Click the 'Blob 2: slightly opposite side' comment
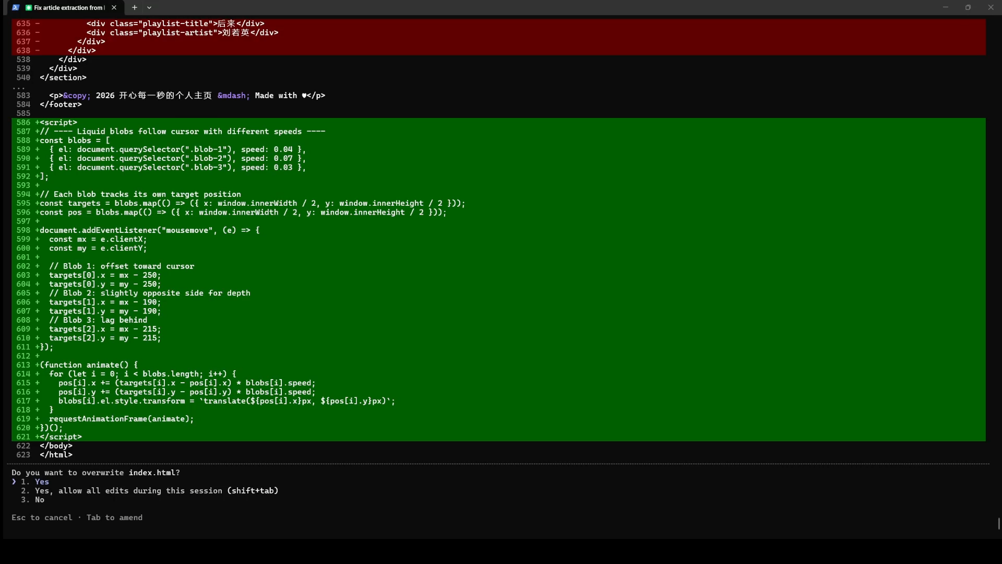The width and height of the screenshot is (1002, 564). pyautogui.click(x=150, y=293)
